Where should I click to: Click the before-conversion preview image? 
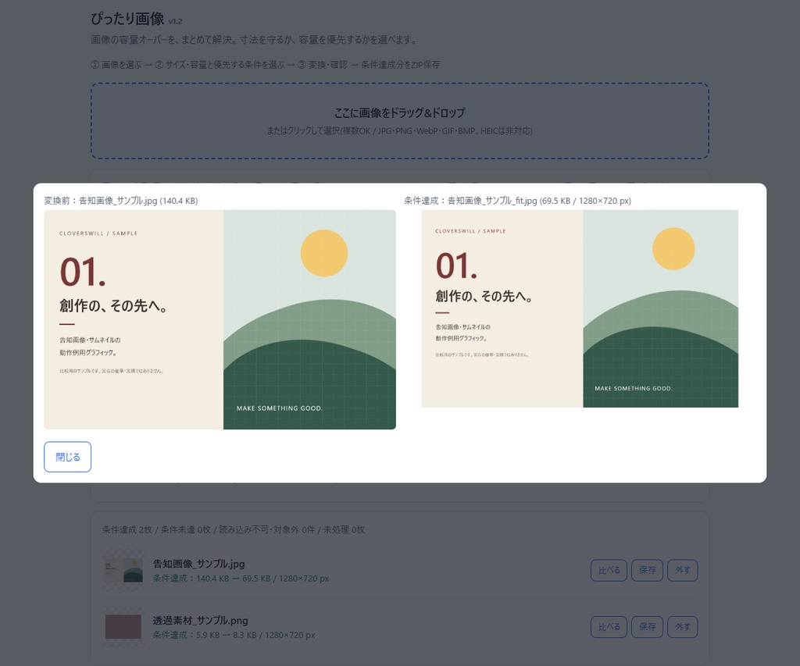coord(220,320)
